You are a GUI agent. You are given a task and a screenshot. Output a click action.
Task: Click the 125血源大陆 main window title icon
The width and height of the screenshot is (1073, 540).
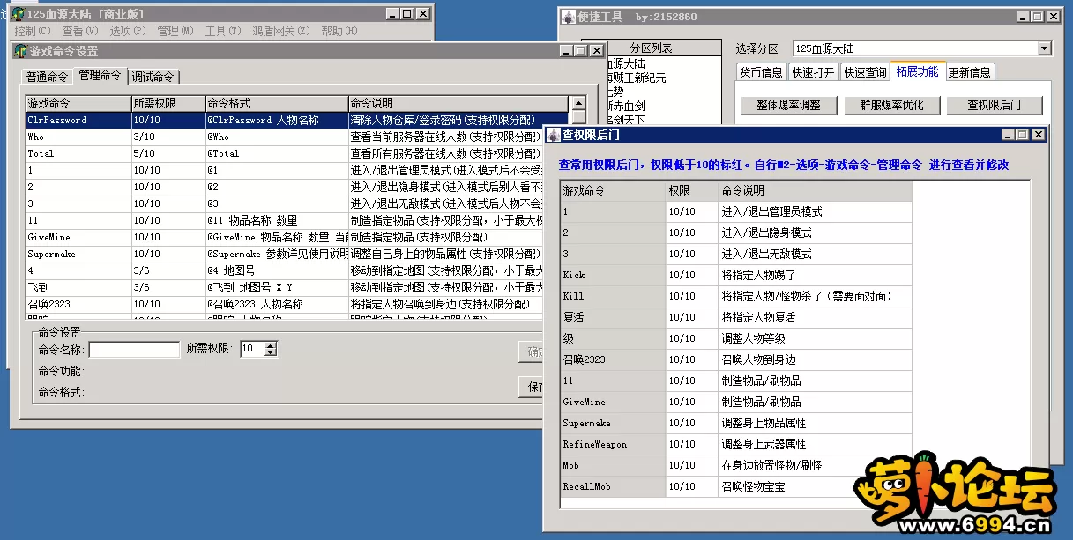(x=18, y=14)
